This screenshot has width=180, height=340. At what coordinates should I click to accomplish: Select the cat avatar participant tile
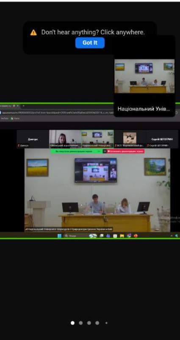[x=130, y=139]
